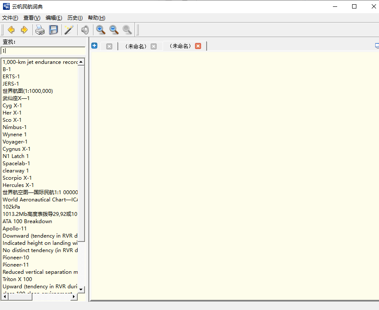Image resolution: width=379 pixels, height=310 pixels.
Task: Click the printer icon in toolbar
Action: [40, 30]
